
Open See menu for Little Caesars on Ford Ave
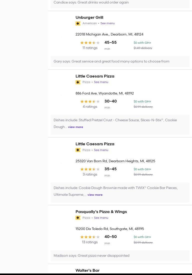point(101,82)
